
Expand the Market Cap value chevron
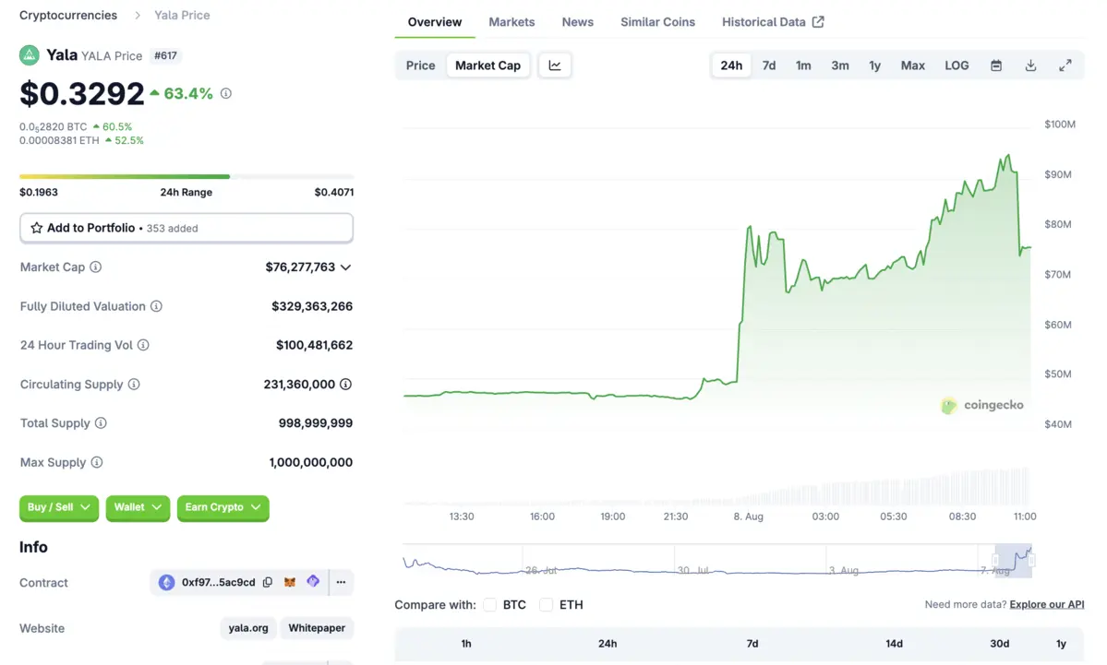pyautogui.click(x=345, y=267)
